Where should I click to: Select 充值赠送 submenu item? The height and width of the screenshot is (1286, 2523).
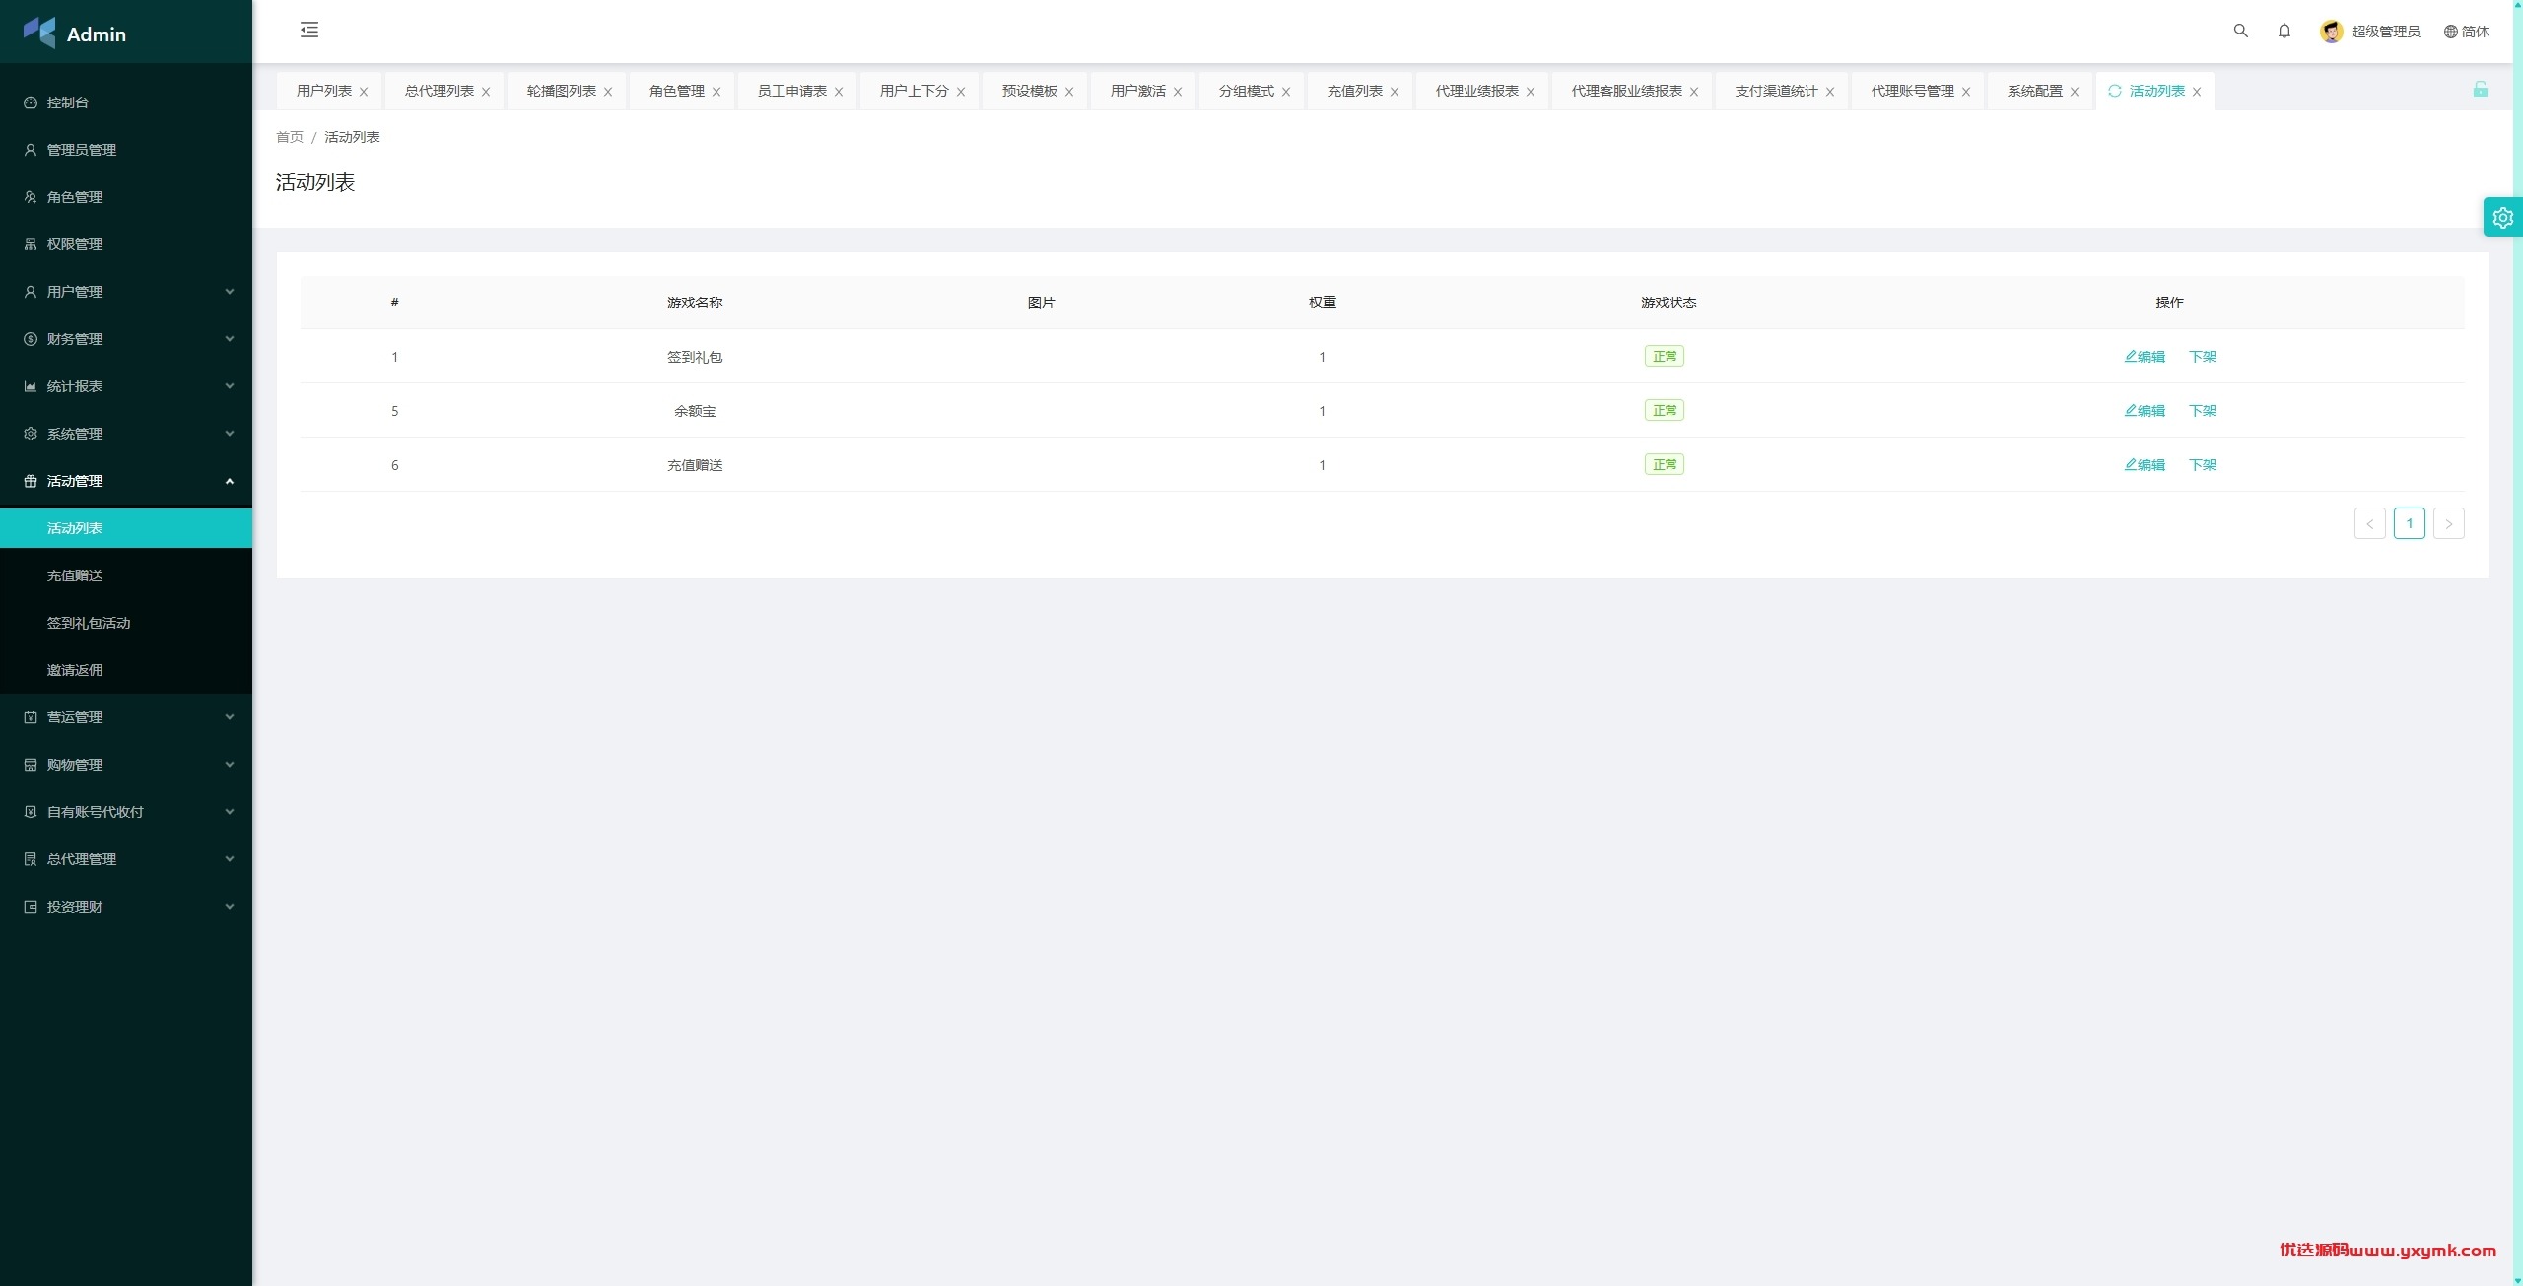click(x=126, y=575)
